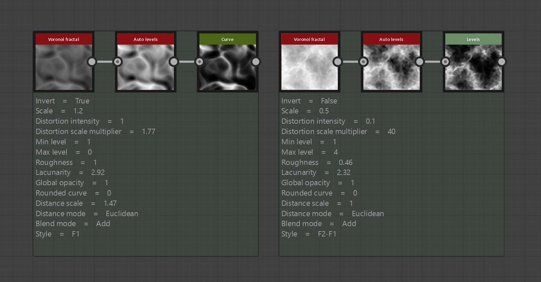The height and width of the screenshot is (282, 541).
Task: Click the 'Roughness = 0.46' line
Action: coord(317,162)
